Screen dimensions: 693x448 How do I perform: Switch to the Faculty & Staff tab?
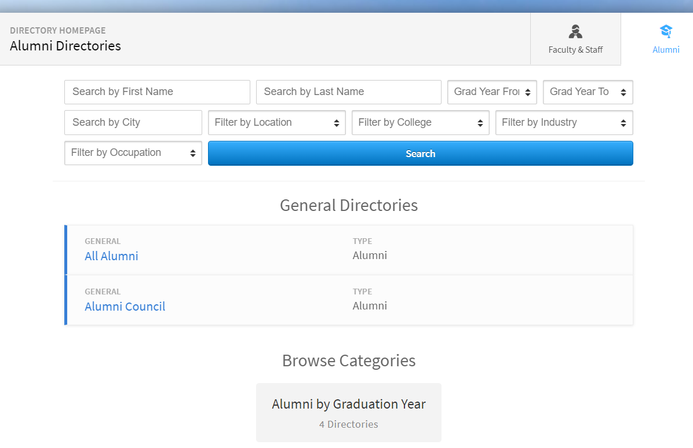(575, 39)
